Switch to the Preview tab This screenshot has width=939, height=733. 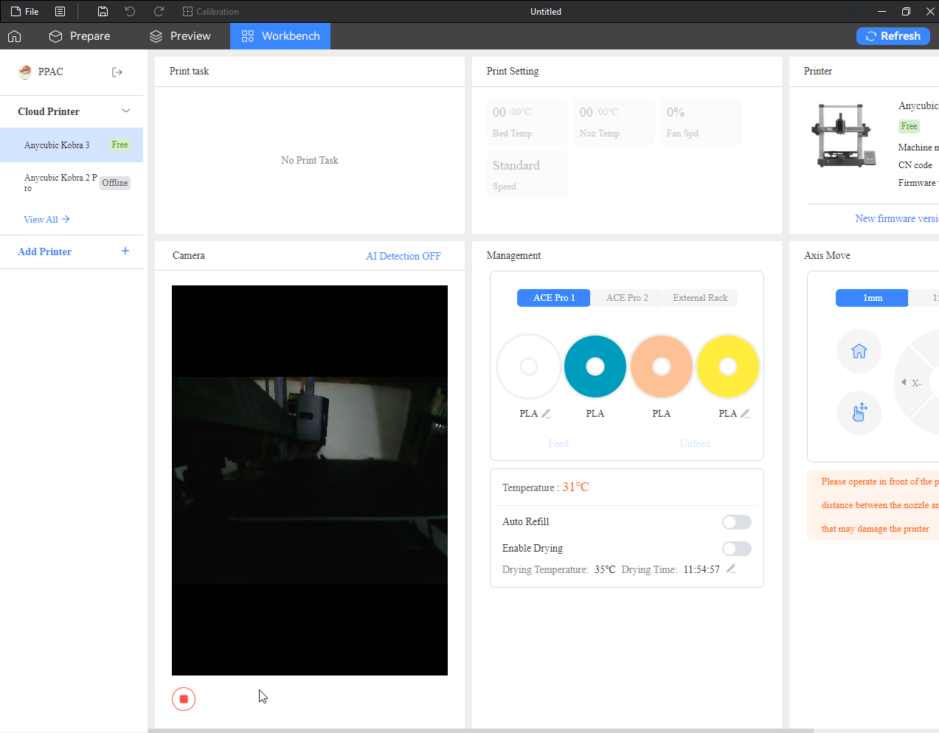tap(180, 36)
